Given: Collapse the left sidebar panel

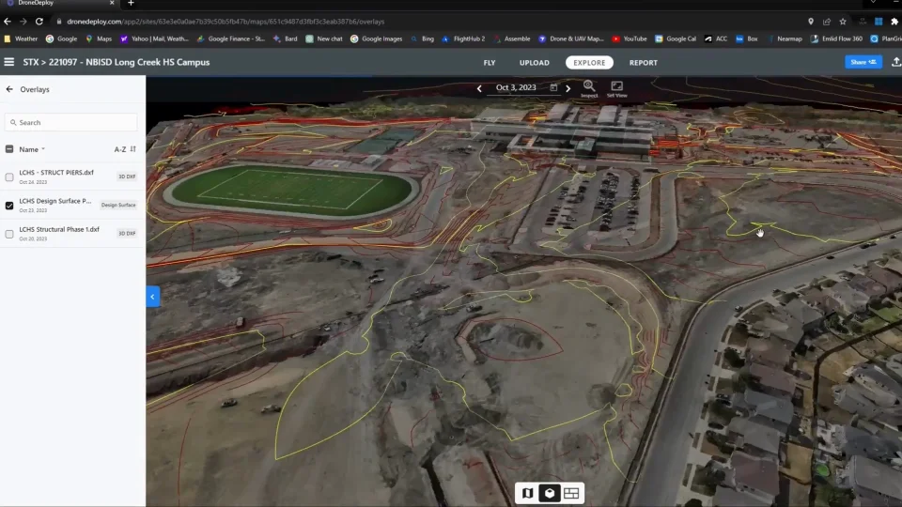Looking at the screenshot, I should pos(152,297).
